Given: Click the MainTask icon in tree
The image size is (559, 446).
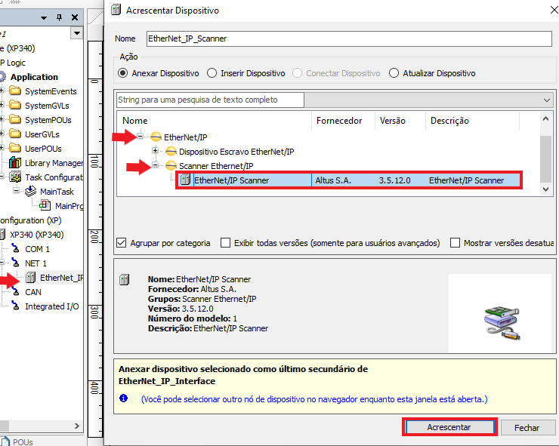Looking at the screenshot, I should pos(30,192).
